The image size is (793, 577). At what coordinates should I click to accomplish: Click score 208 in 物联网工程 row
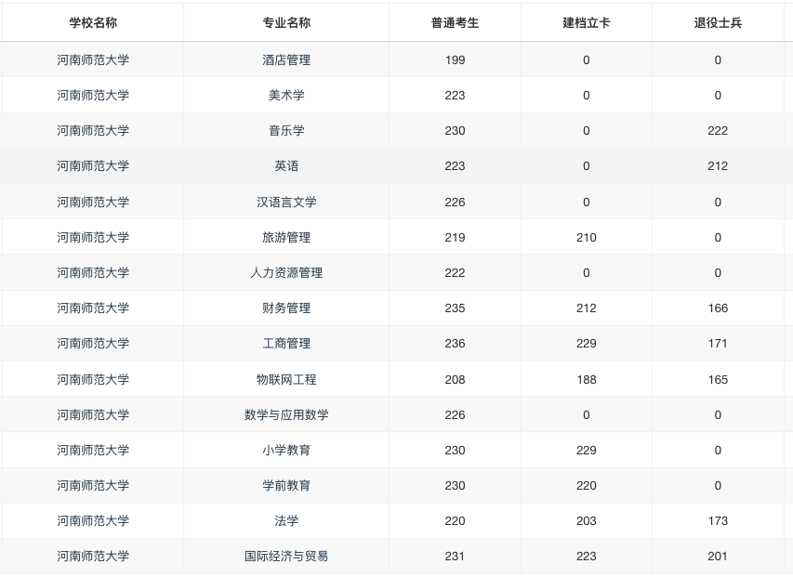pos(455,379)
